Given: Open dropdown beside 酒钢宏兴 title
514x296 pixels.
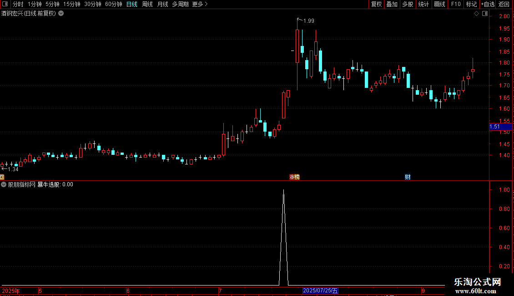Looking at the screenshot, I should pyautogui.click(x=61, y=14).
